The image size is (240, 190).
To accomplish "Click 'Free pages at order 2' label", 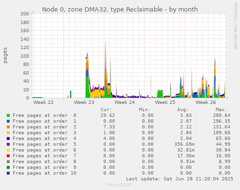I will point(44,127).
